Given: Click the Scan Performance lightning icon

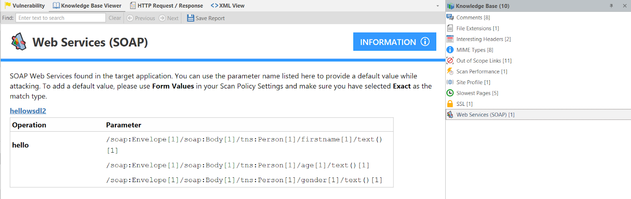Looking at the screenshot, I should (x=450, y=71).
